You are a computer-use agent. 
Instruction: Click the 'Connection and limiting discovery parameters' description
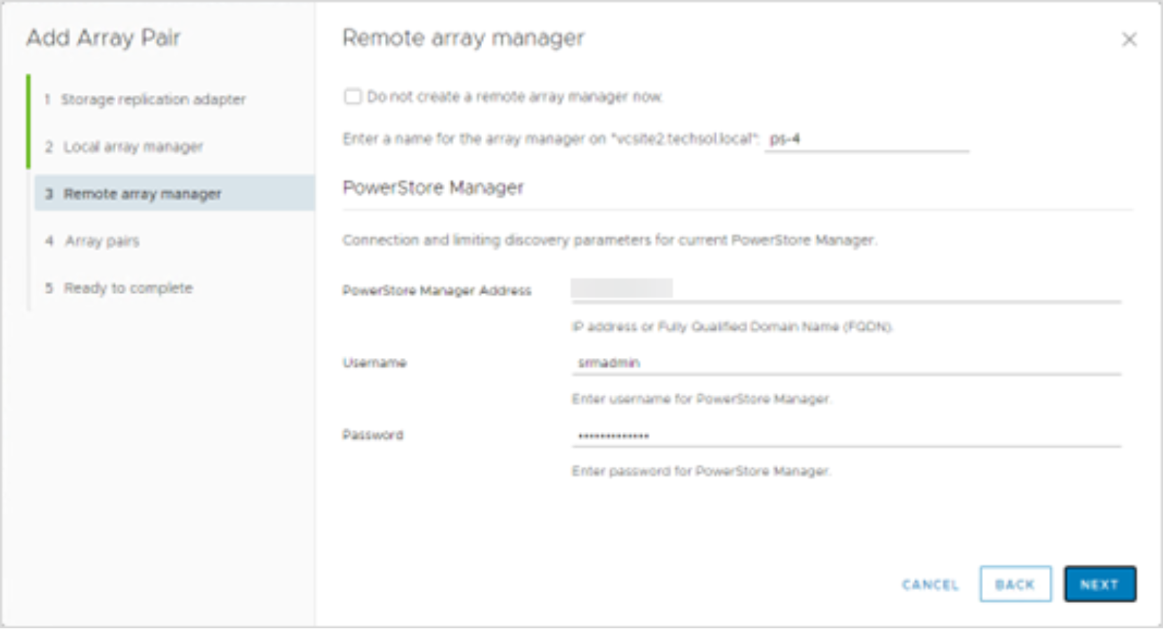click(x=609, y=240)
